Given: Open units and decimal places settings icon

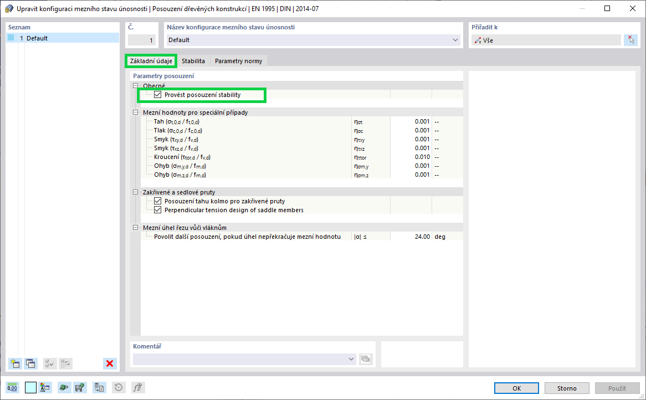Looking at the screenshot, I should pos(12,388).
